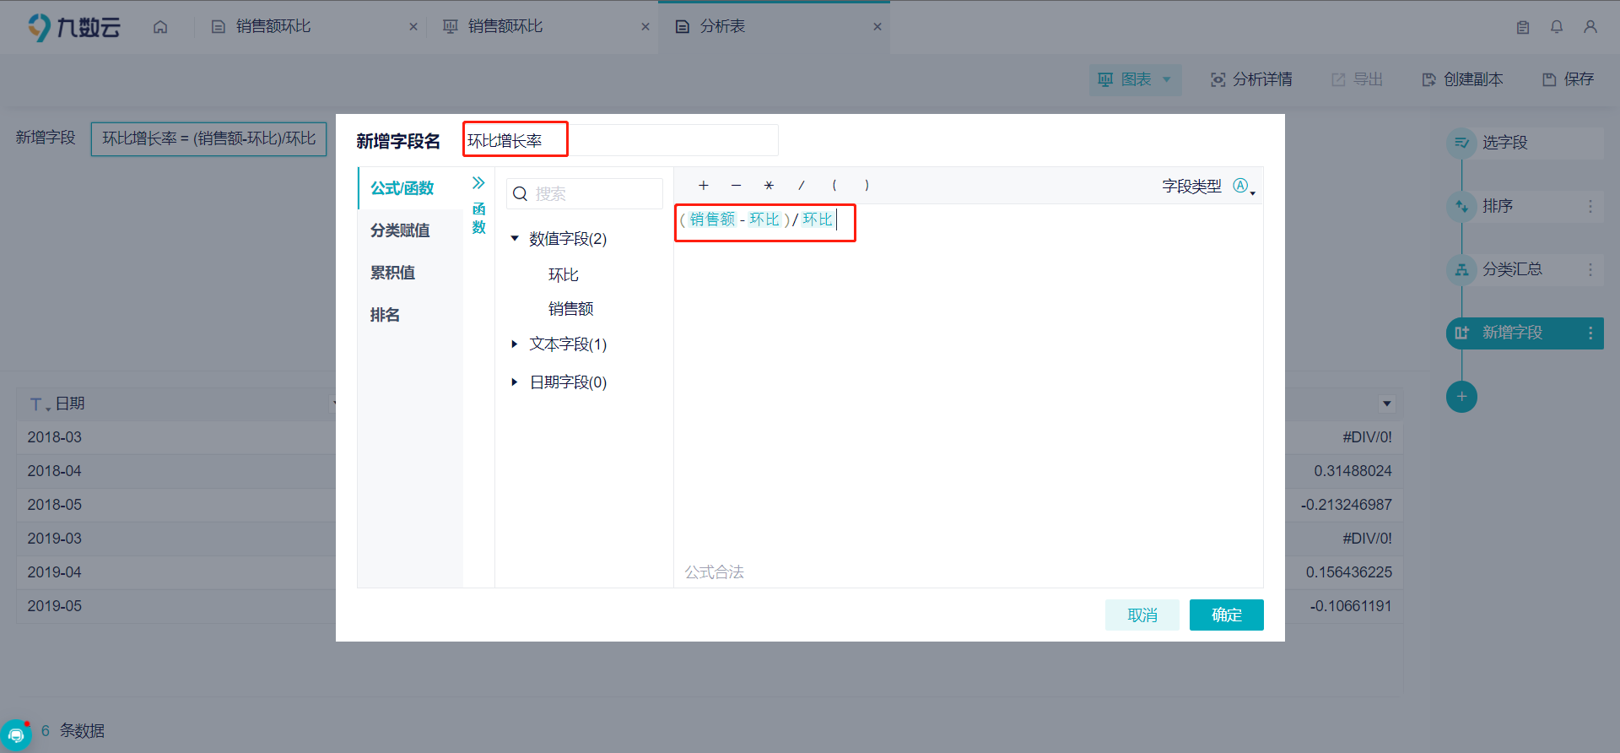Select the 累积值 tab

pyautogui.click(x=410, y=273)
